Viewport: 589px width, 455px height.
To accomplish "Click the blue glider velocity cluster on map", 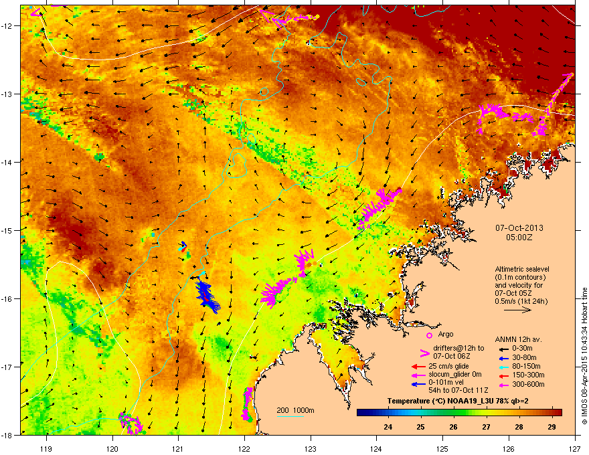I will 207,296.
